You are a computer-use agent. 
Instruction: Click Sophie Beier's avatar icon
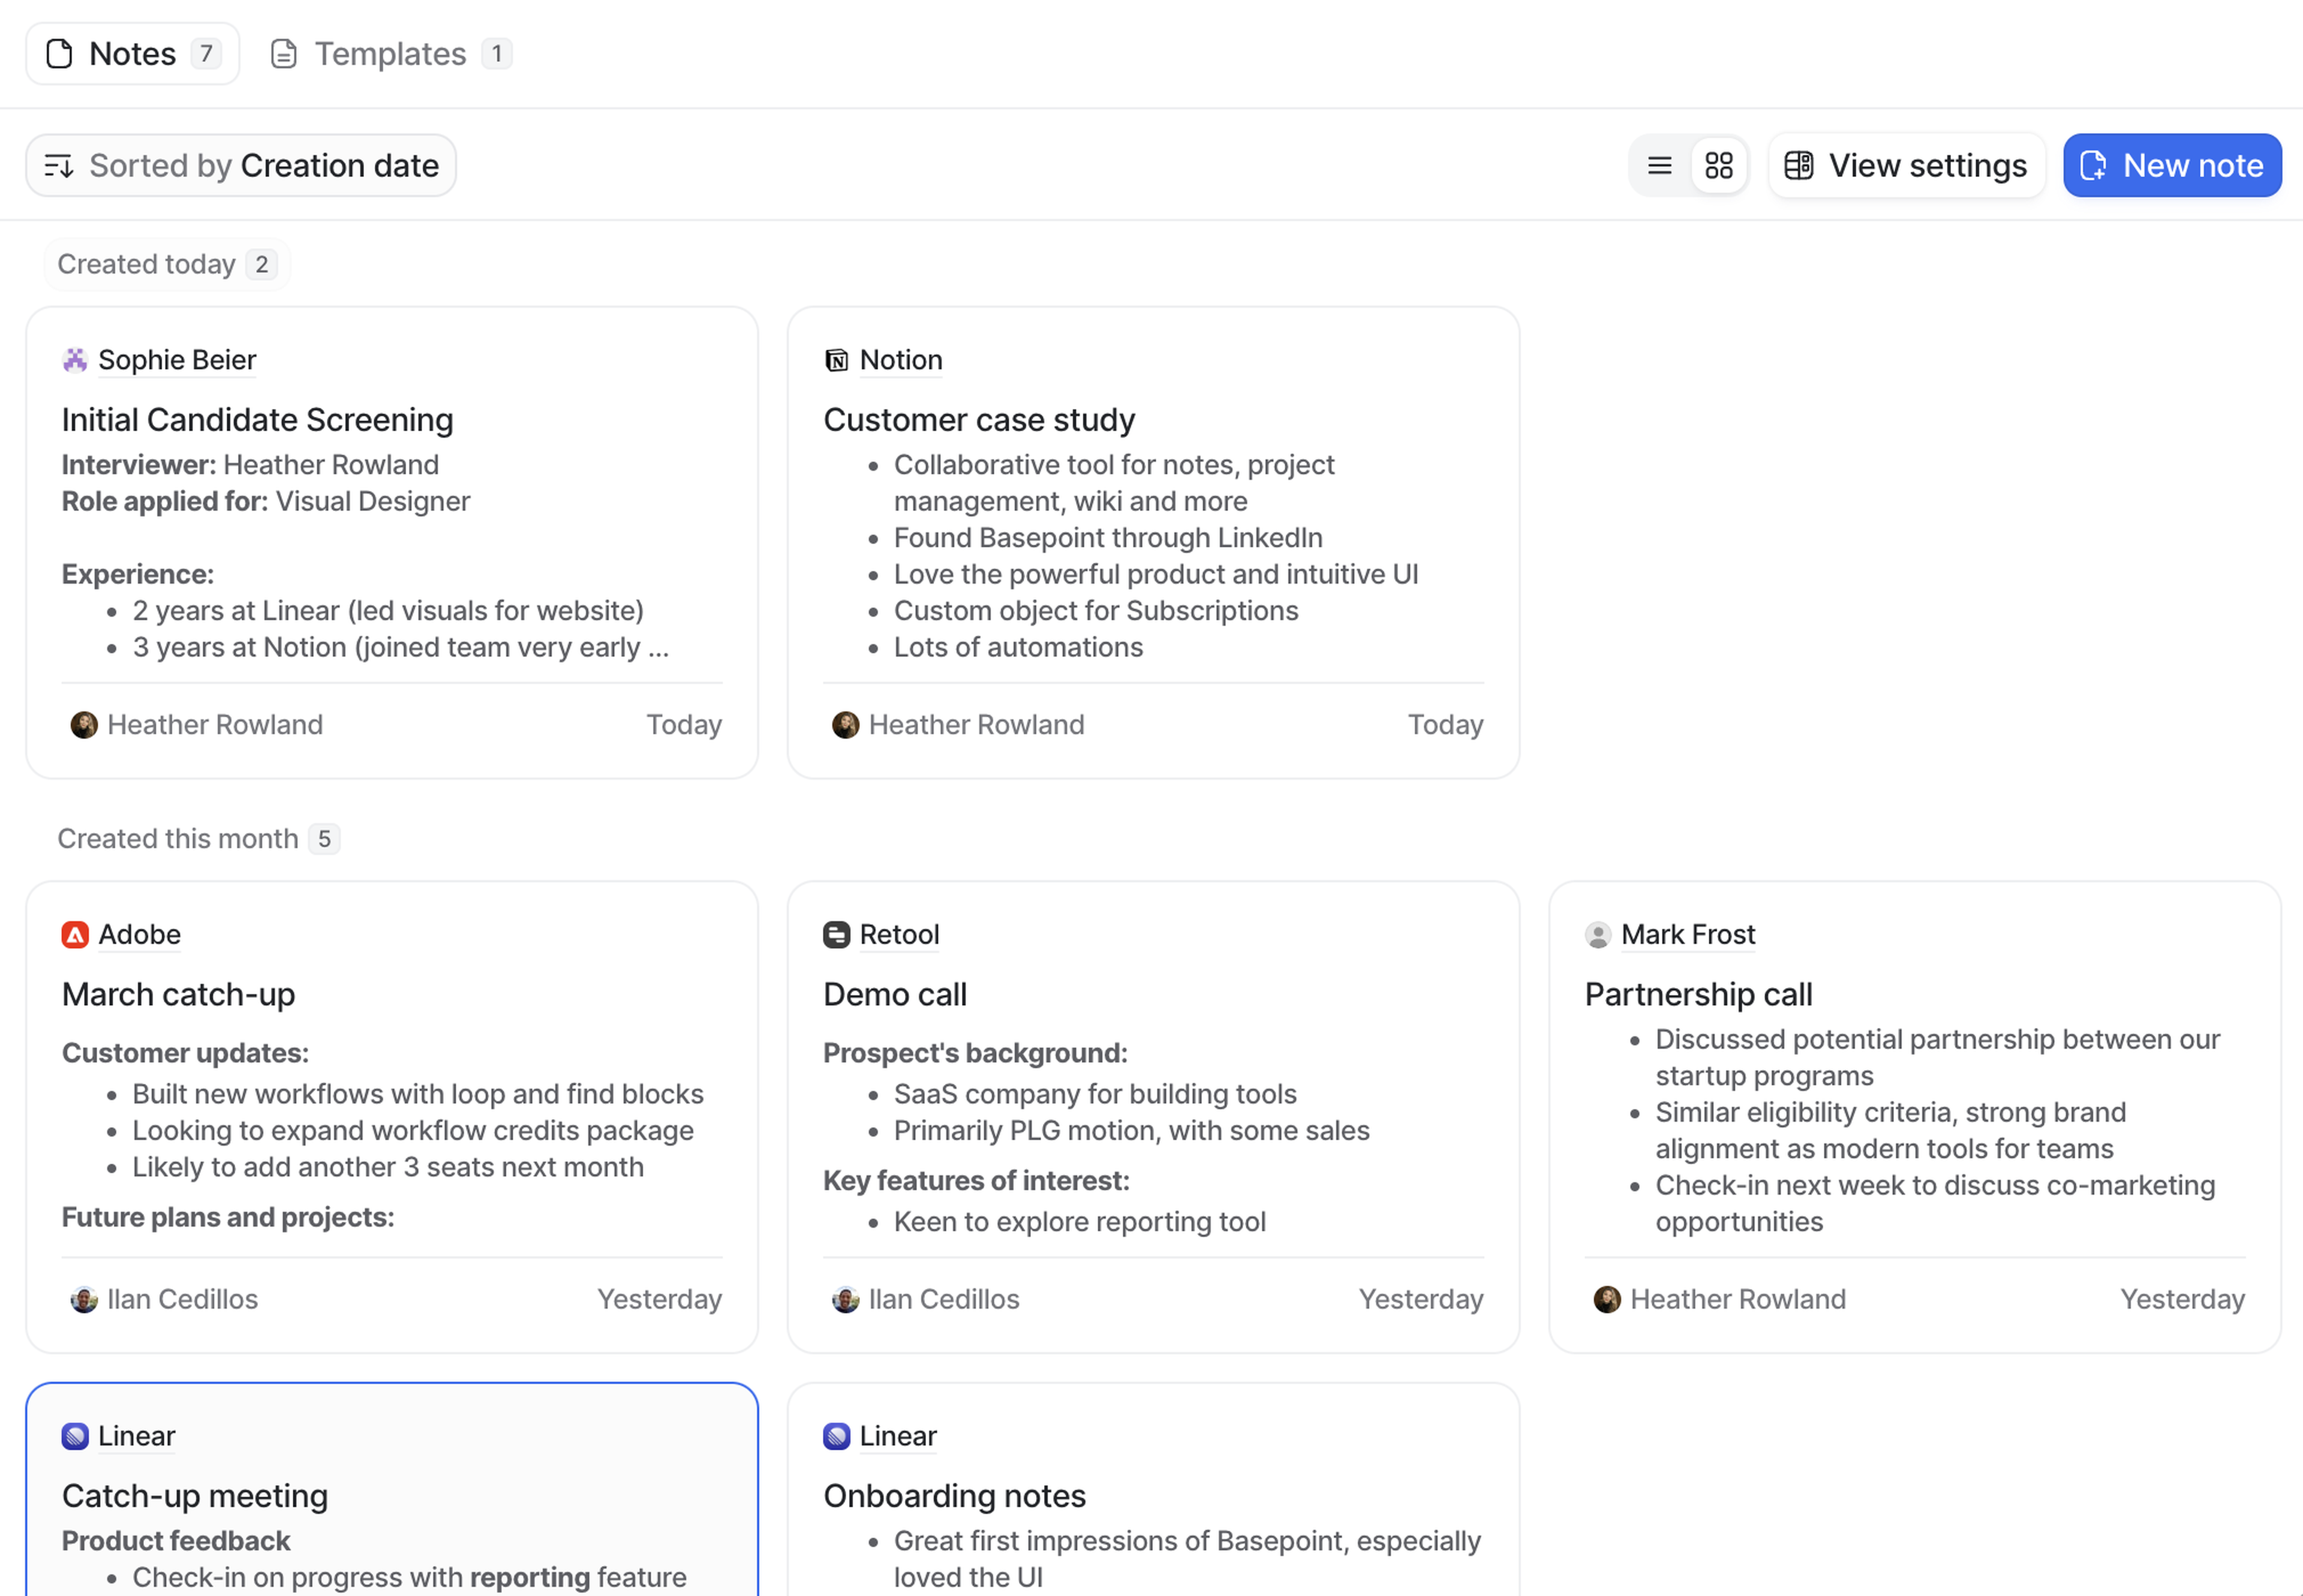tap(75, 360)
